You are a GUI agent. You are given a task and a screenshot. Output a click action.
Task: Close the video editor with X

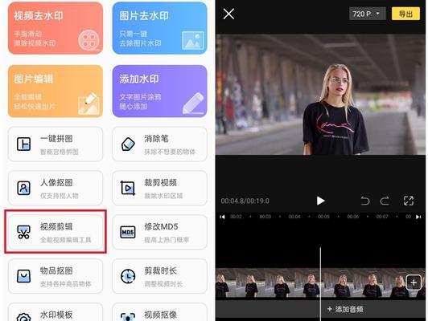(228, 14)
